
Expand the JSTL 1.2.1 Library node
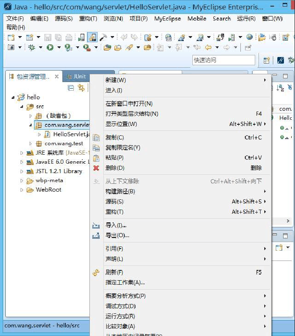(x=22, y=171)
